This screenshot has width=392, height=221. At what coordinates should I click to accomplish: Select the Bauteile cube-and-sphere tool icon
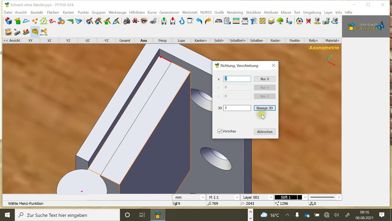click(x=9, y=21)
